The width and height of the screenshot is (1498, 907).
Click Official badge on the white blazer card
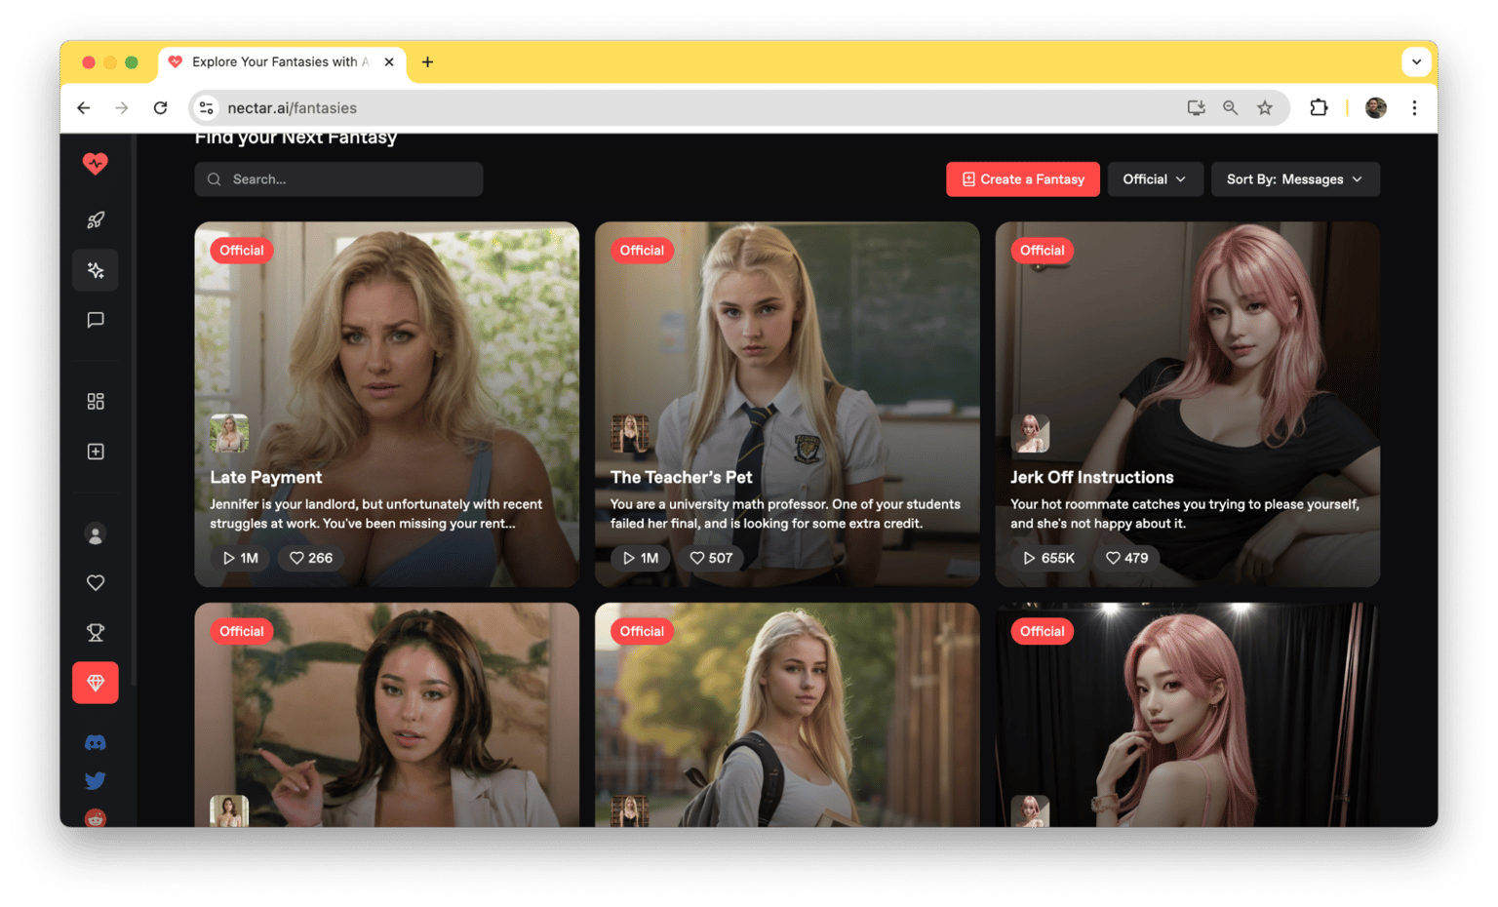coord(242,631)
